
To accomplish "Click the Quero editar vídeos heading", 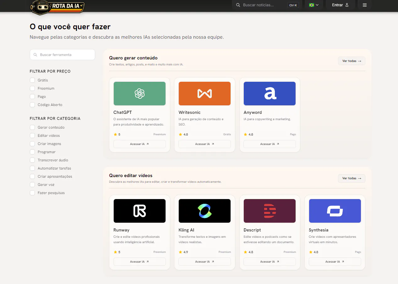I will pos(131,175).
